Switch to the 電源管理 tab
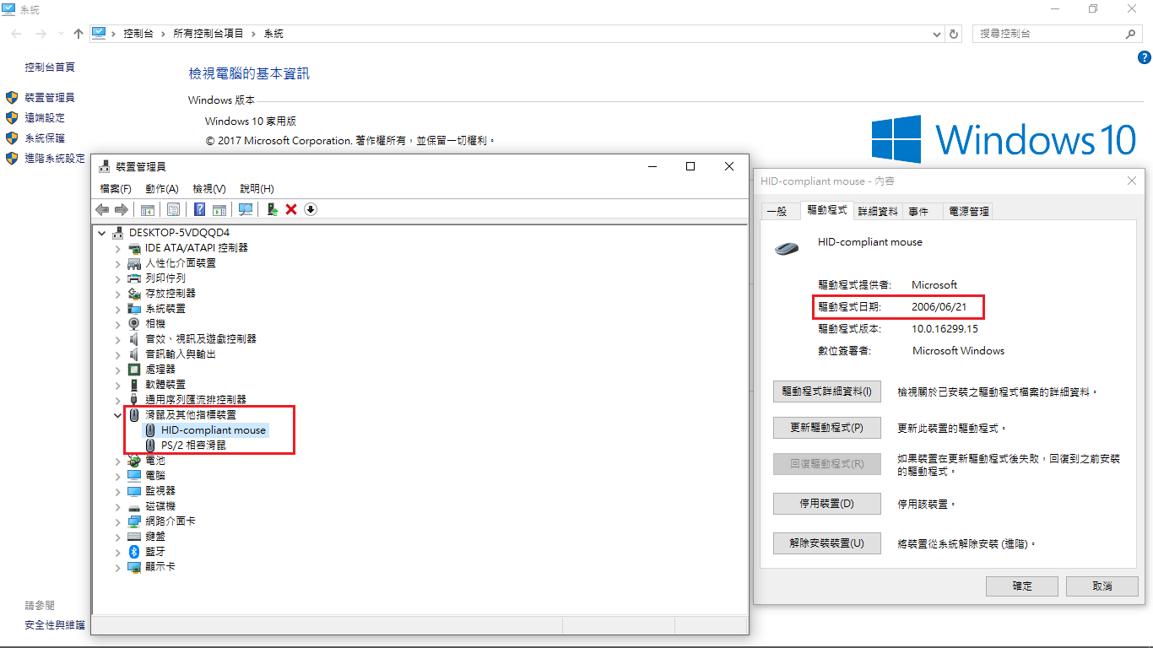Viewport: 1153px width, 648px height. tap(968, 211)
